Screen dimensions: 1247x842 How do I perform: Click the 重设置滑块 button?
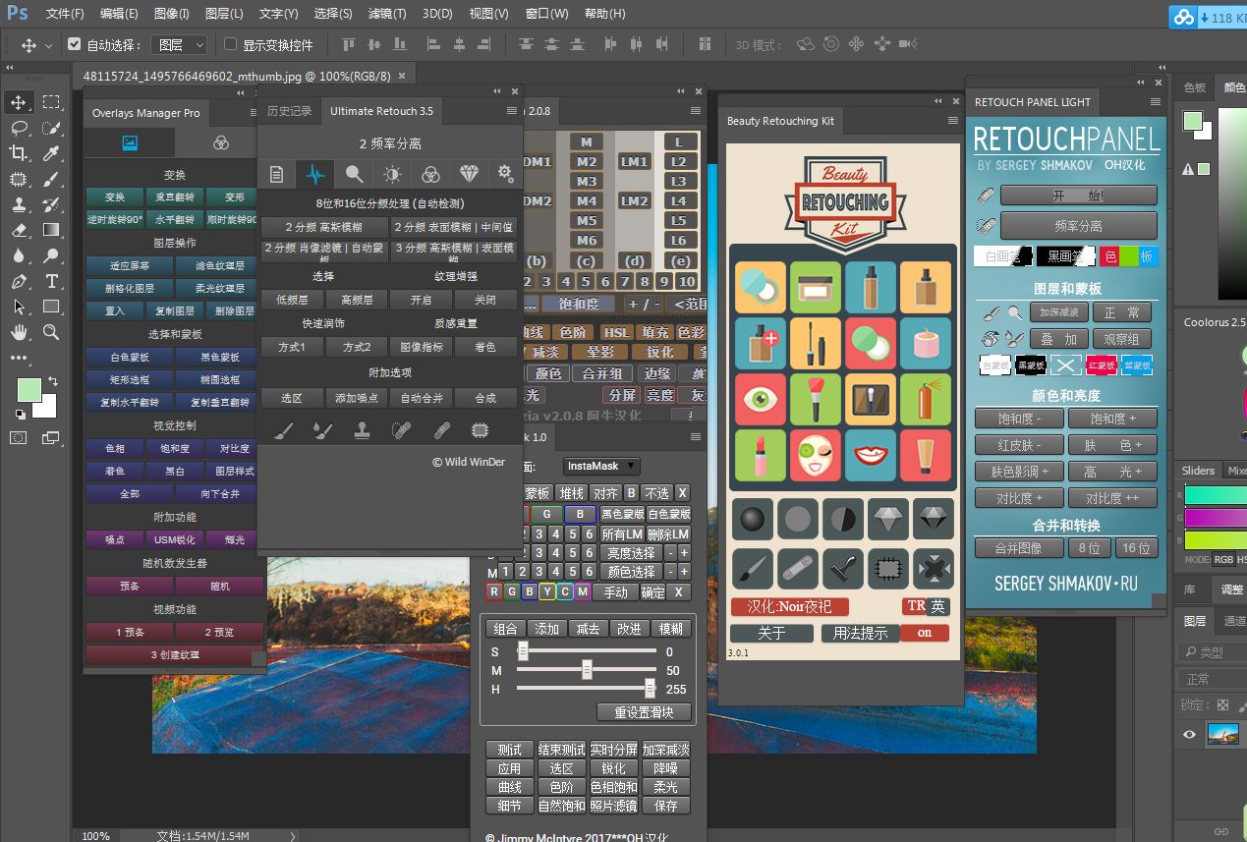click(644, 712)
